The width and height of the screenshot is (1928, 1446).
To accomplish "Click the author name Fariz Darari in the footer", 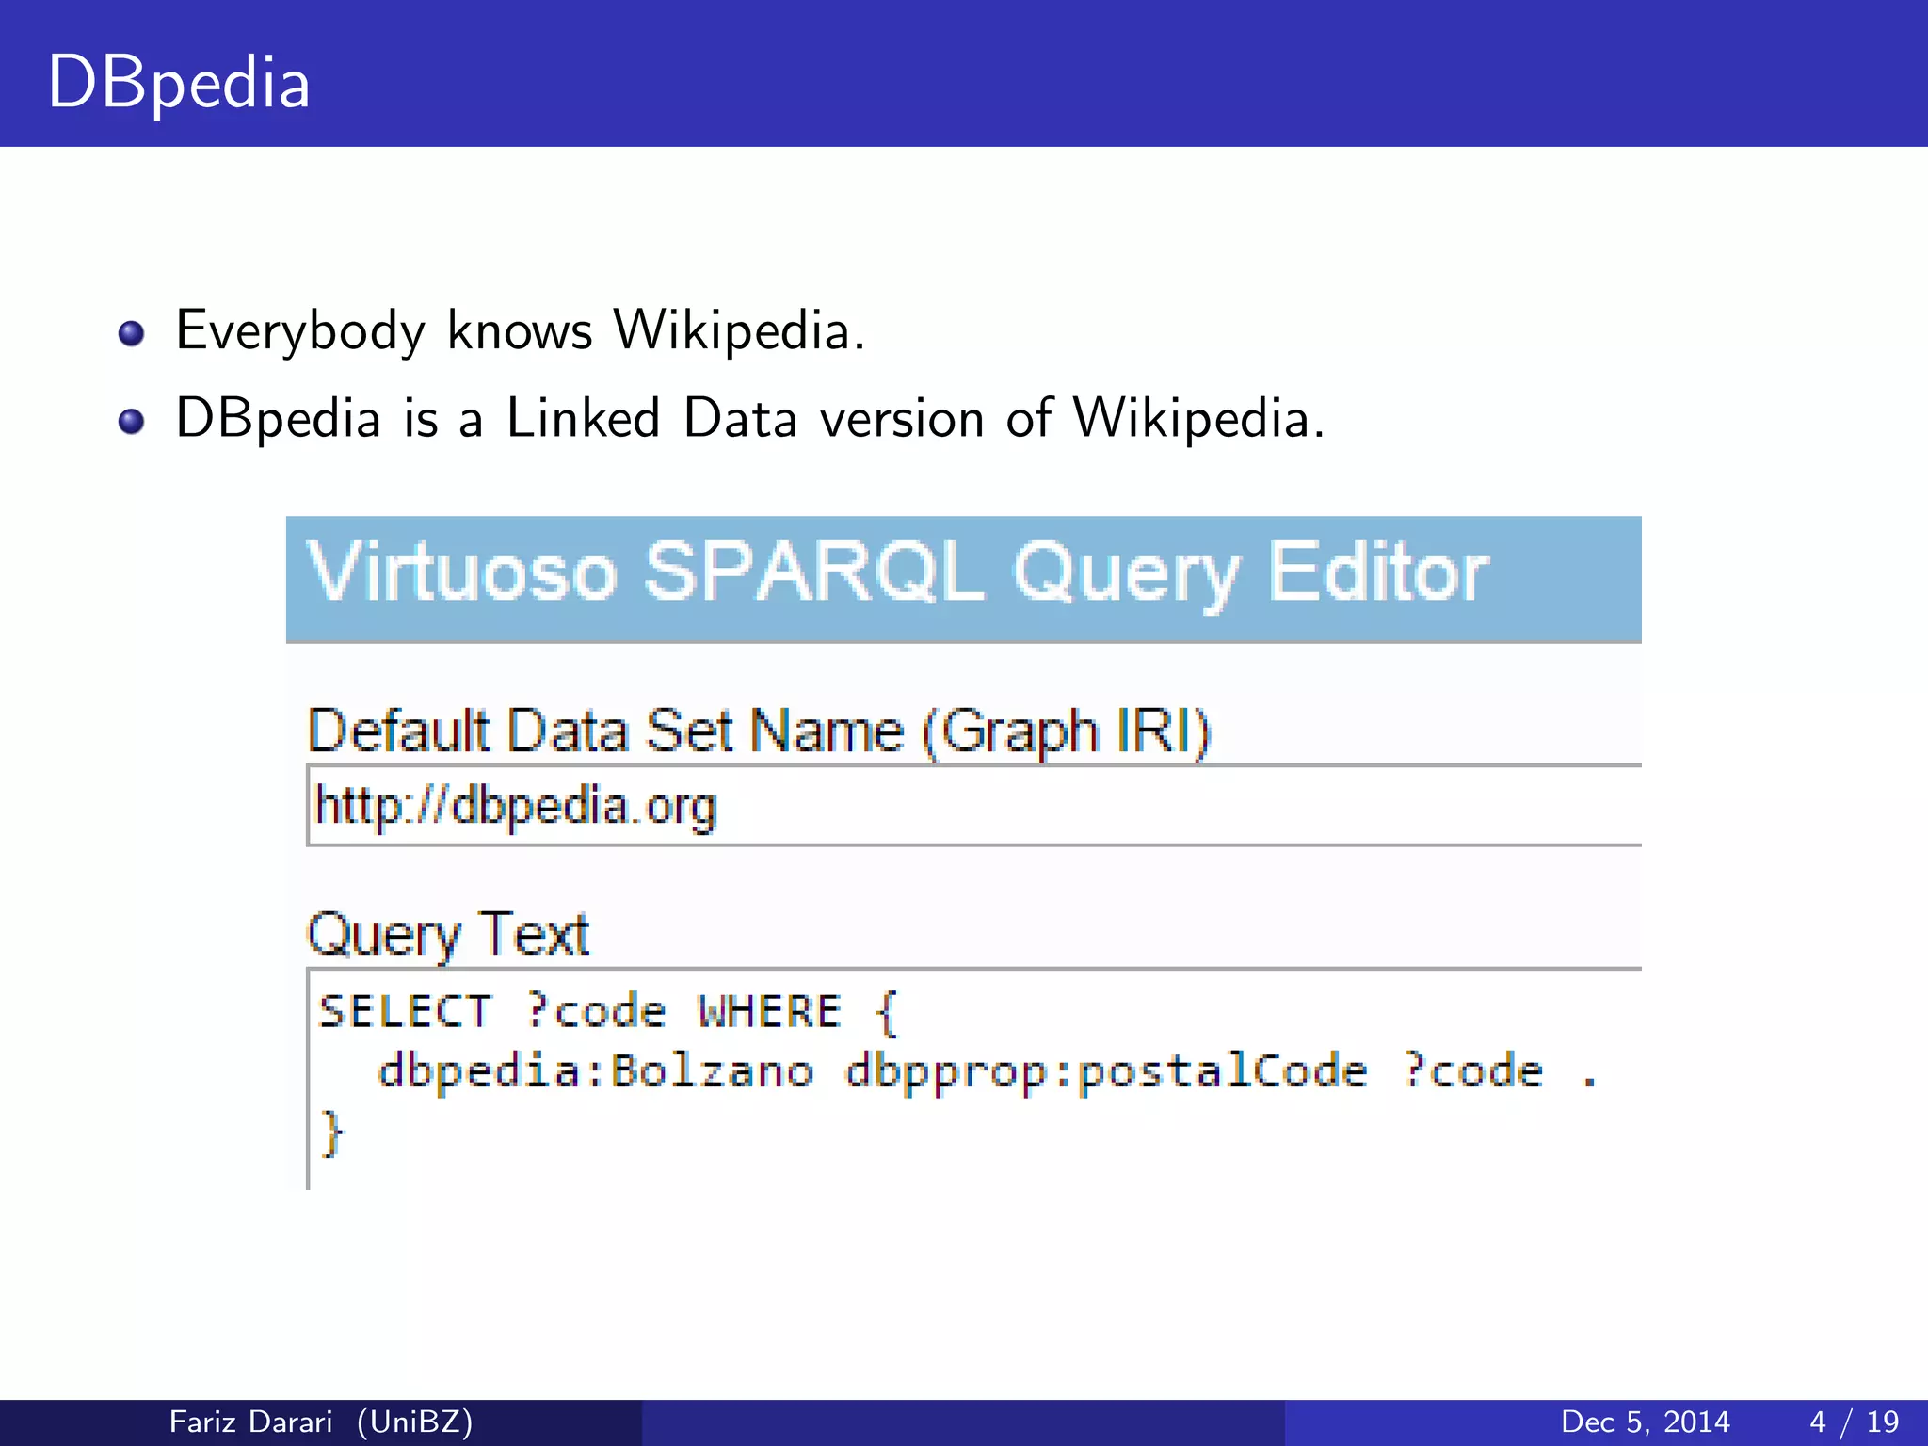I will click(x=250, y=1422).
